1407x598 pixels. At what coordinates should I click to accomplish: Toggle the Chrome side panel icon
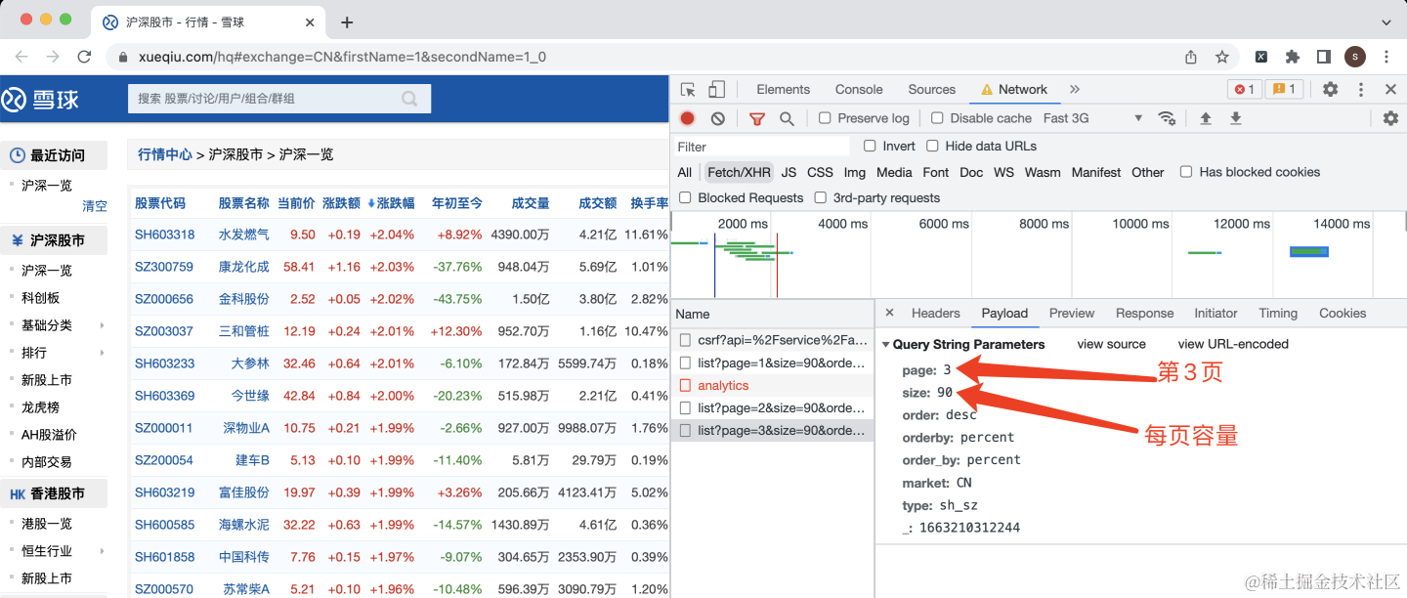[1324, 57]
